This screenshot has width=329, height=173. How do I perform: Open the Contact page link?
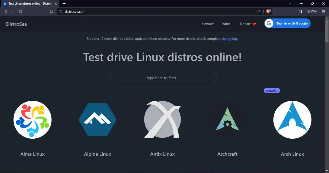pyautogui.click(x=208, y=24)
